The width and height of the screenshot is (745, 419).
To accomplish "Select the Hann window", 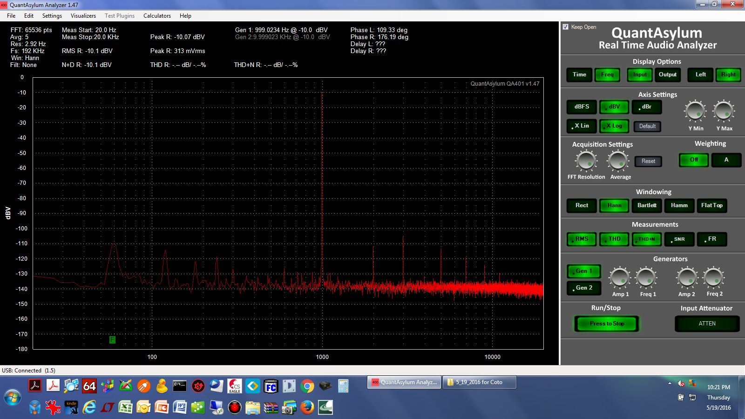I will pyautogui.click(x=614, y=205).
